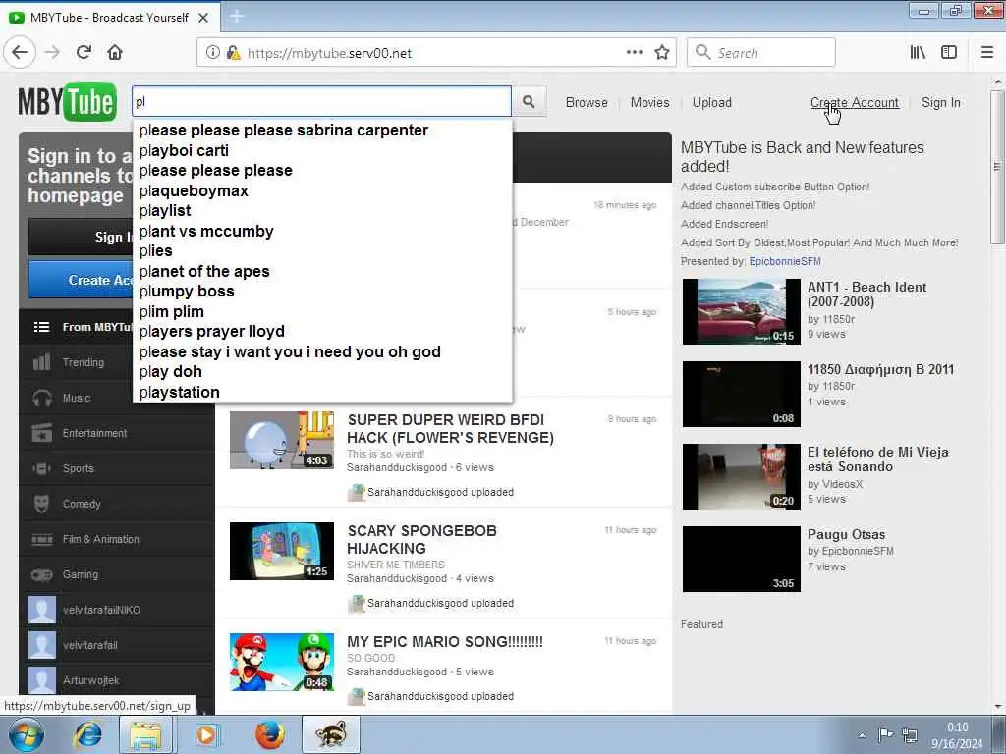Open Film & Animation category
The height and width of the screenshot is (754, 1006).
pos(117,539)
